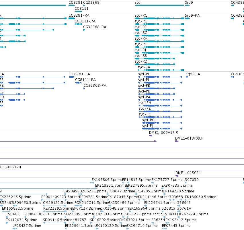Select the syd-RG transcript

[x=159, y=36]
